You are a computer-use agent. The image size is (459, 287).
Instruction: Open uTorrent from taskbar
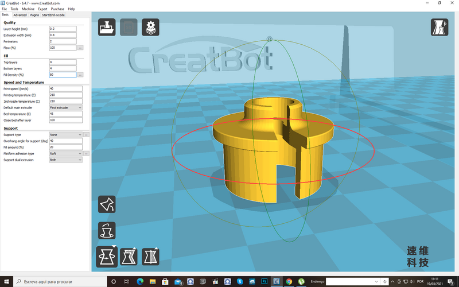click(301, 281)
